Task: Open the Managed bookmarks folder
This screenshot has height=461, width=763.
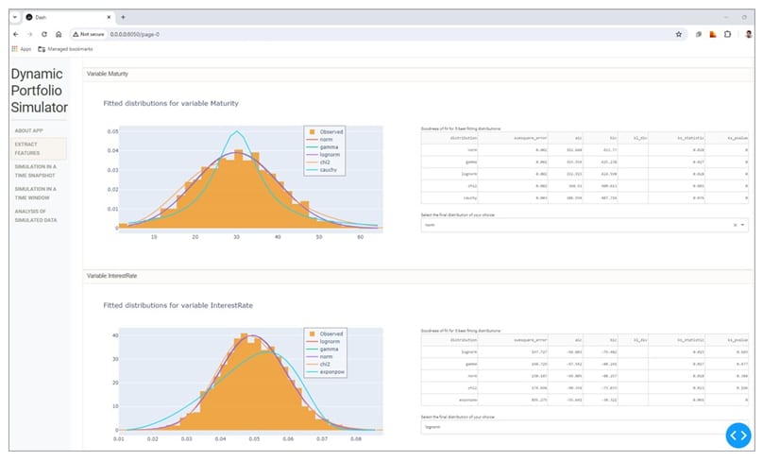Action: (x=68, y=48)
